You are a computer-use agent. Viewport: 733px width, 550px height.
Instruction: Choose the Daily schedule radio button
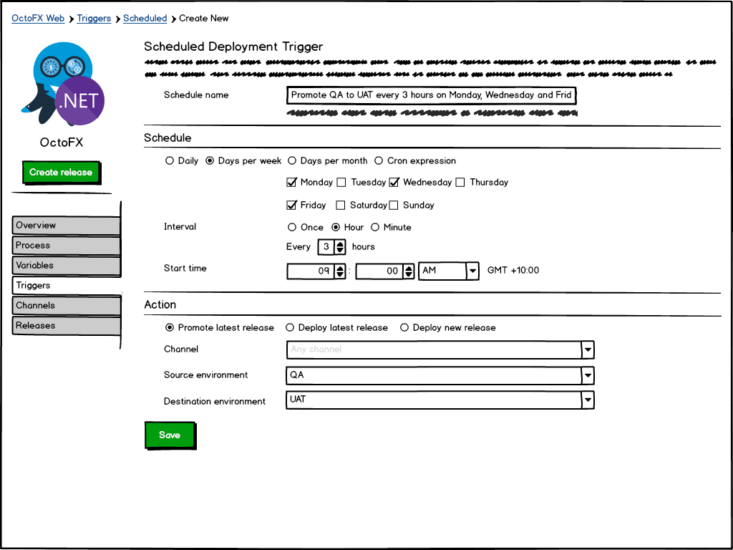[x=170, y=161]
